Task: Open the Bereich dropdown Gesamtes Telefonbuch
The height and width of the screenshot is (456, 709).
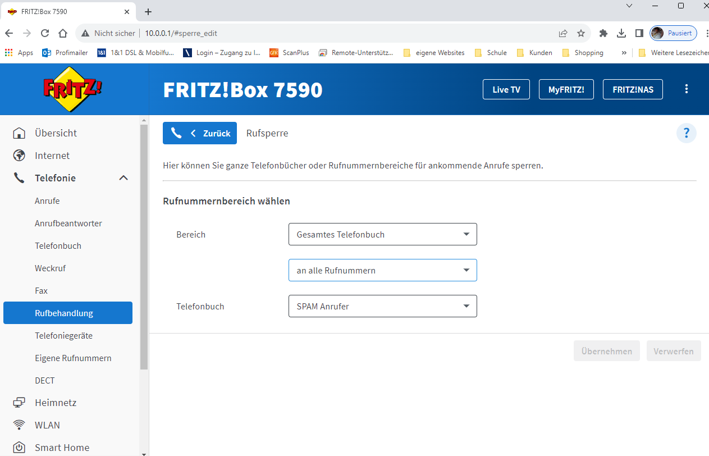Action: [382, 235]
